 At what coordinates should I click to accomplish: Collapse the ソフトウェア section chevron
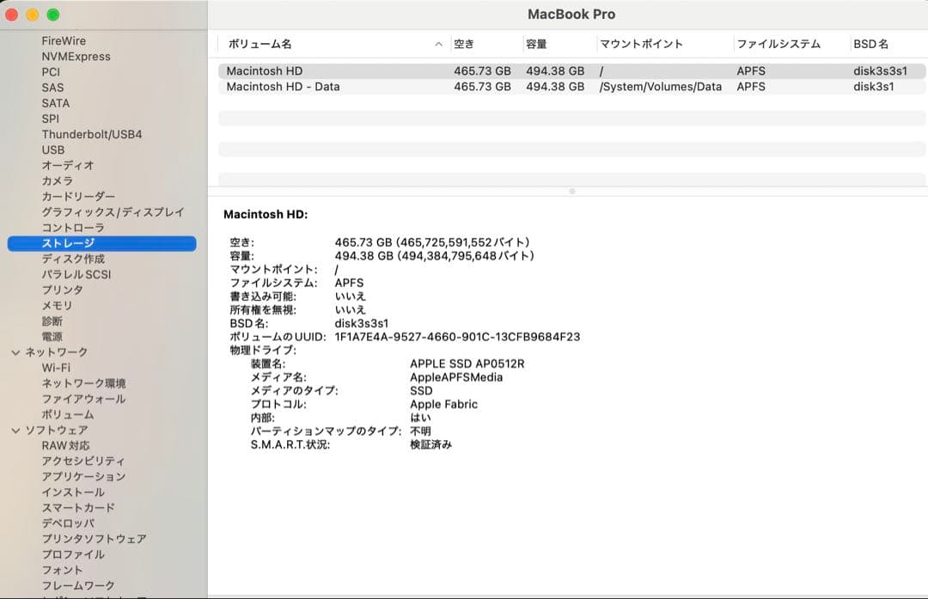click(16, 431)
